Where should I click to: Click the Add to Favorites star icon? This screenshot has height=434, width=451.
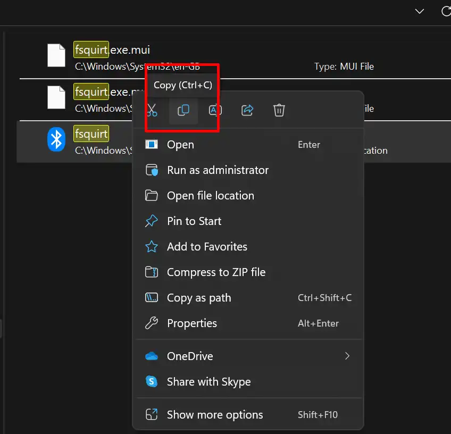point(152,246)
